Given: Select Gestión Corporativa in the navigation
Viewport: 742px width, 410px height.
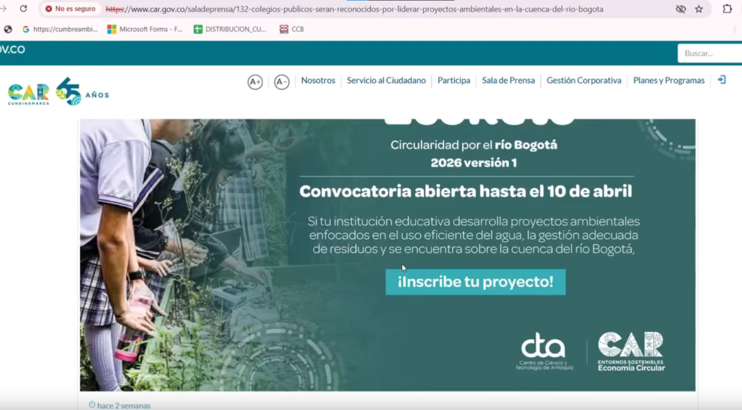Looking at the screenshot, I should [x=584, y=80].
